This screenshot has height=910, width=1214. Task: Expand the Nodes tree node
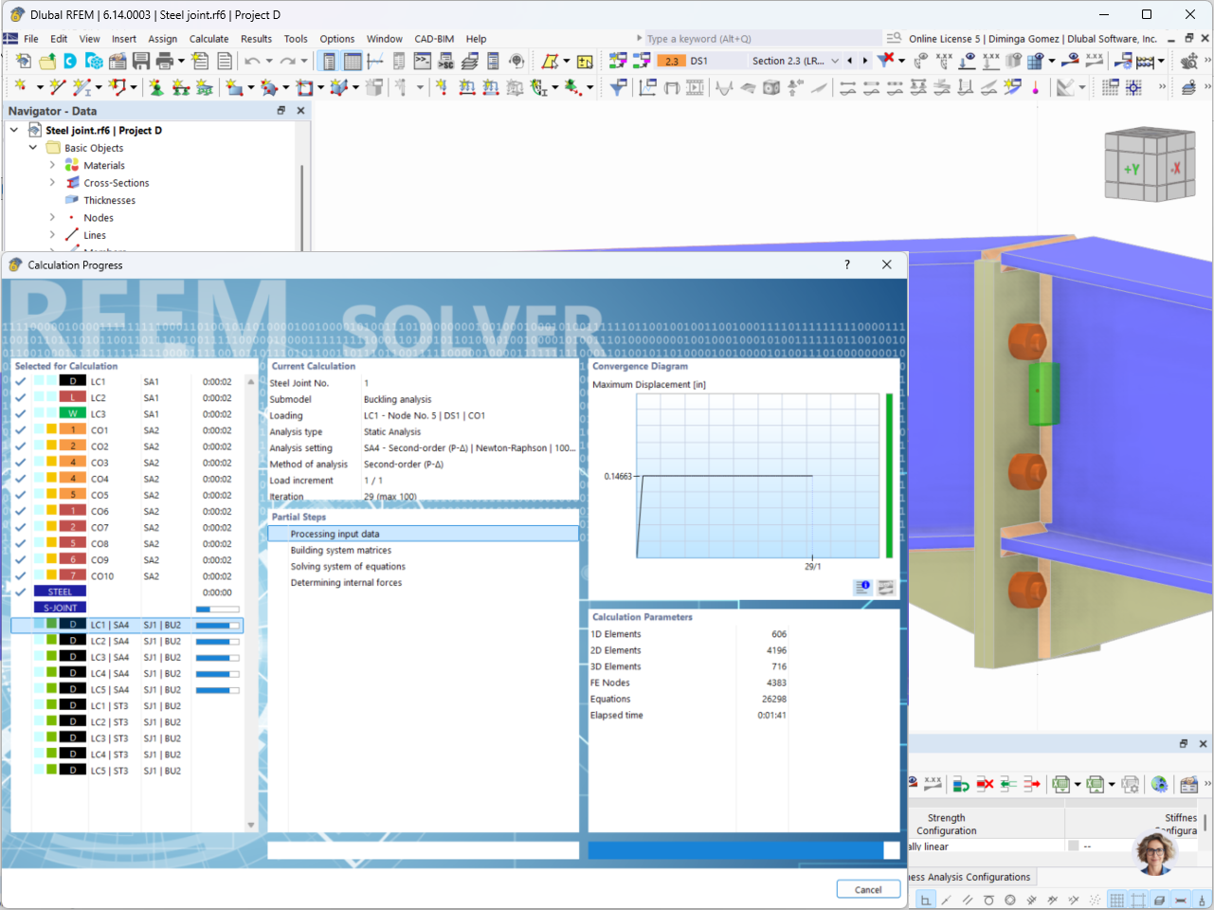pyautogui.click(x=52, y=218)
